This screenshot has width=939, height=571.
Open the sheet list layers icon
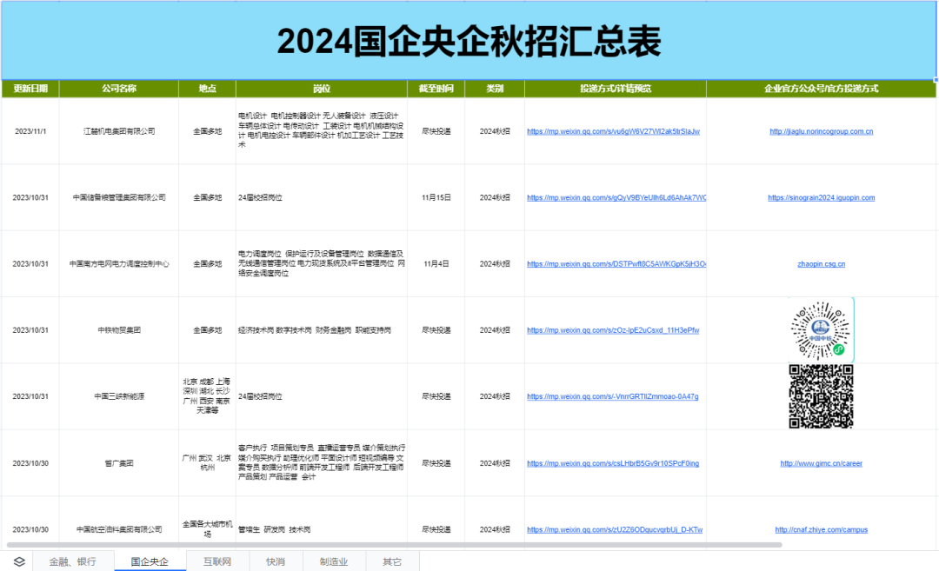[x=19, y=561]
